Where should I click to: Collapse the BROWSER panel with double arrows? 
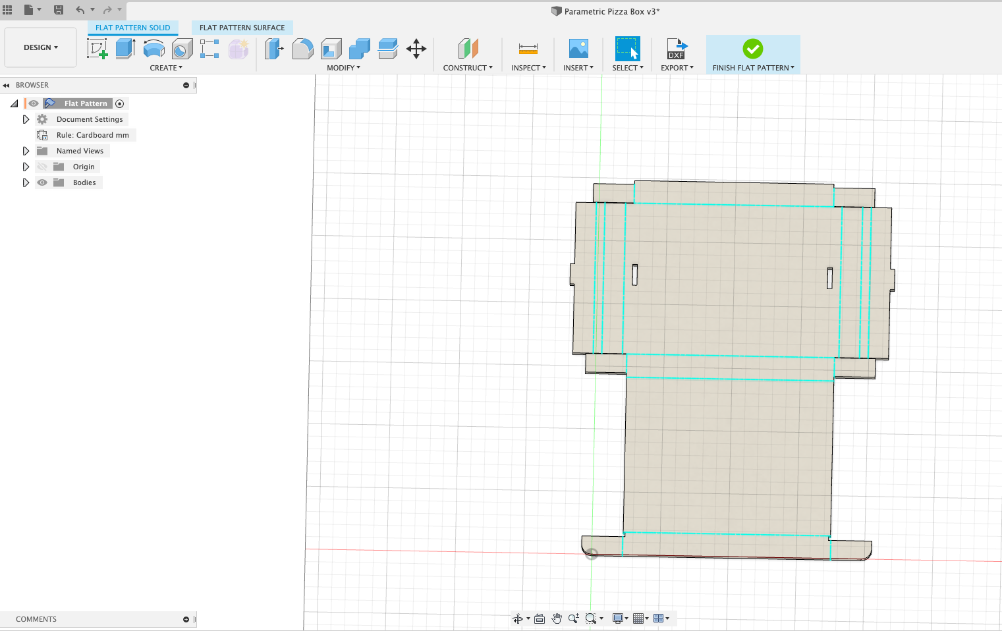coord(6,85)
